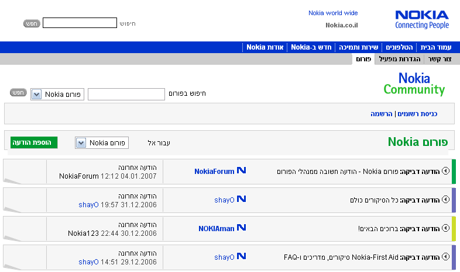Click the arrow icon beside ברוכים הבאים
The image size is (460, 272).
[x=445, y=228]
